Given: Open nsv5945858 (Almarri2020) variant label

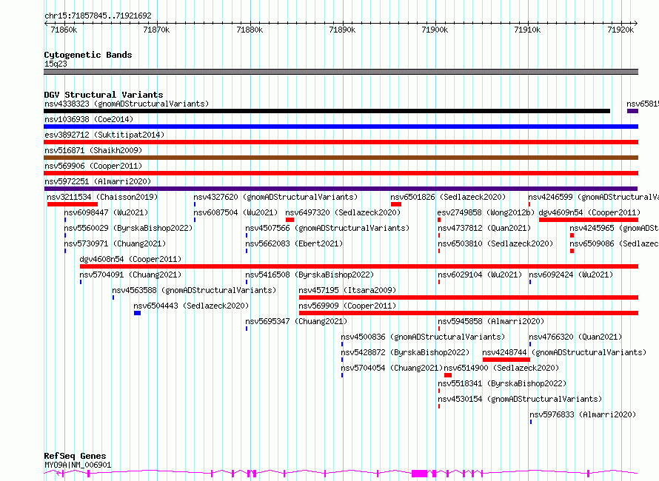Looking at the screenshot, I should click(491, 321).
